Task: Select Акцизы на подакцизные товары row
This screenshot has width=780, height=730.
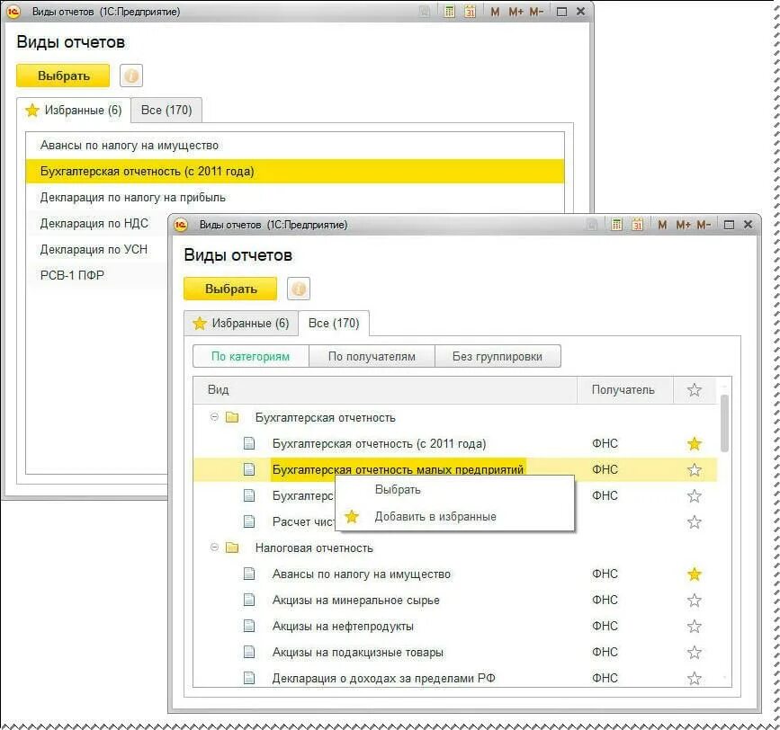Action: tap(454, 652)
